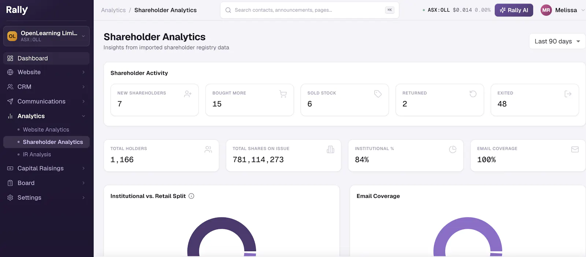Click the Capital Raisings banknote icon
The width and height of the screenshot is (586, 257).
10,168
